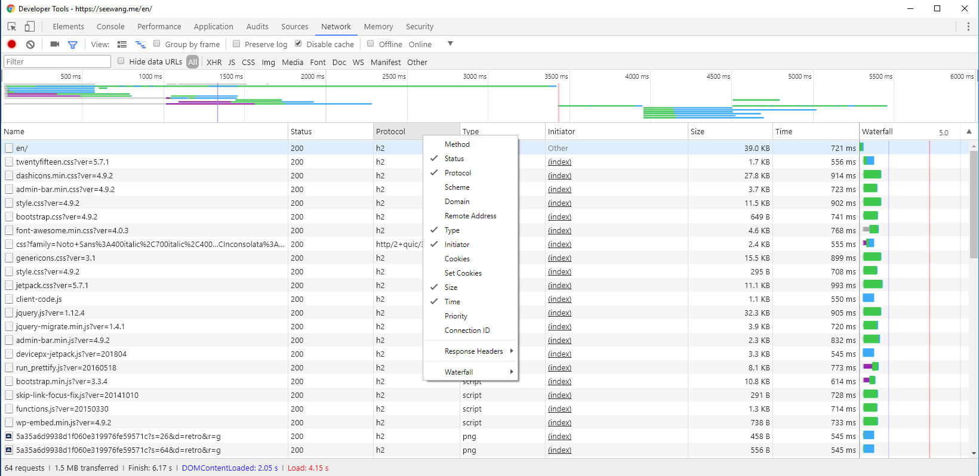Filter requests by CSS type

click(248, 62)
